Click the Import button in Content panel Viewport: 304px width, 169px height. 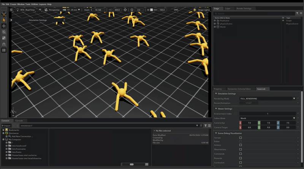[x=6, y=126]
